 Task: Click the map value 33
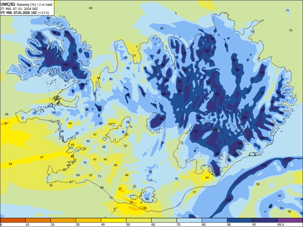coord(131,202)
